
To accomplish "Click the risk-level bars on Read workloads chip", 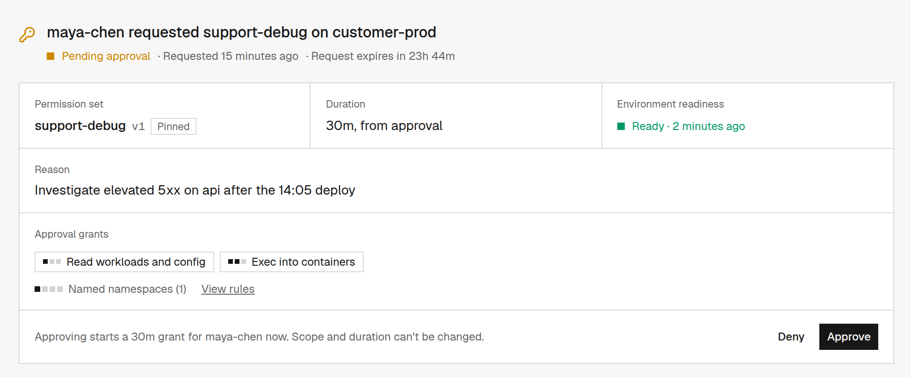I will pyautogui.click(x=52, y=261).
